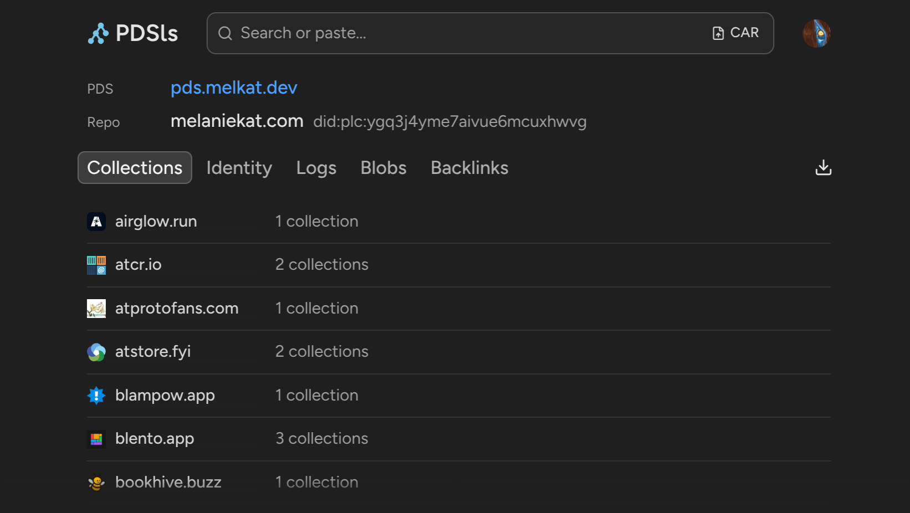The height and width of the screenshot is (513, 910).
Task: Expand the airglow.run collection entry
Action: click(459, 222)
